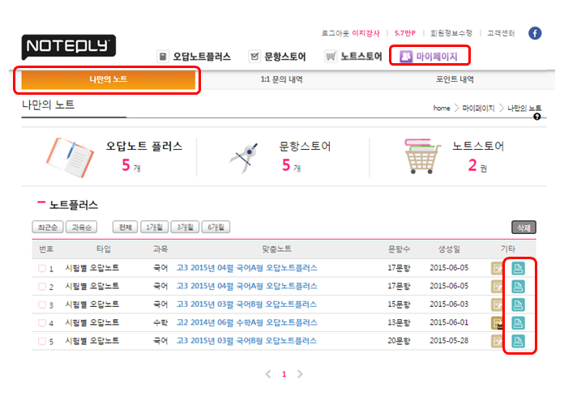Viewport: 564px width, 396px height.
Task: Click the 마이페이지 person icon
Action: pos(406,56)
